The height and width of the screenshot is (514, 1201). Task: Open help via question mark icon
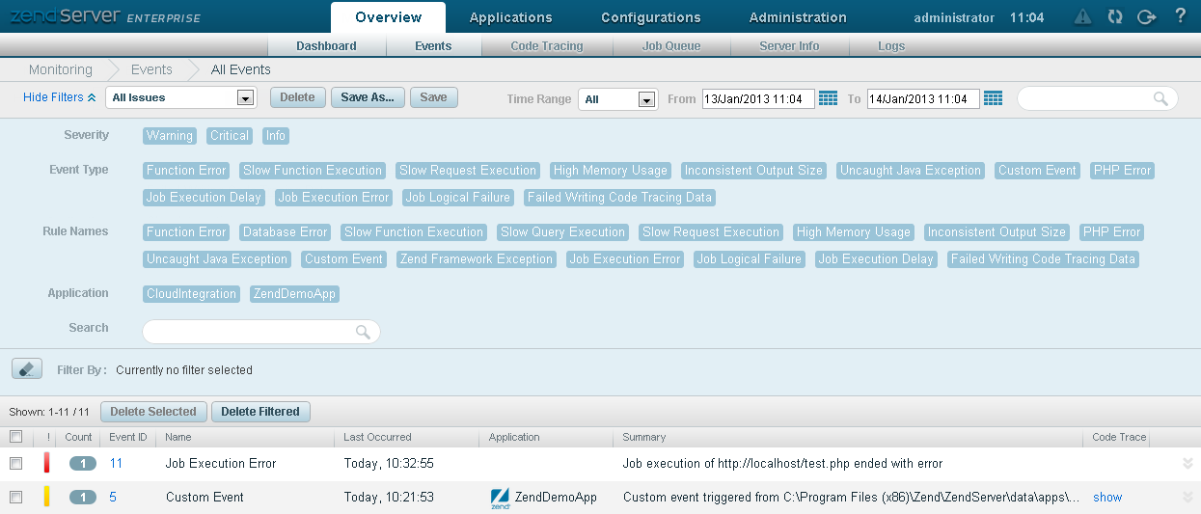[1181, 16]
